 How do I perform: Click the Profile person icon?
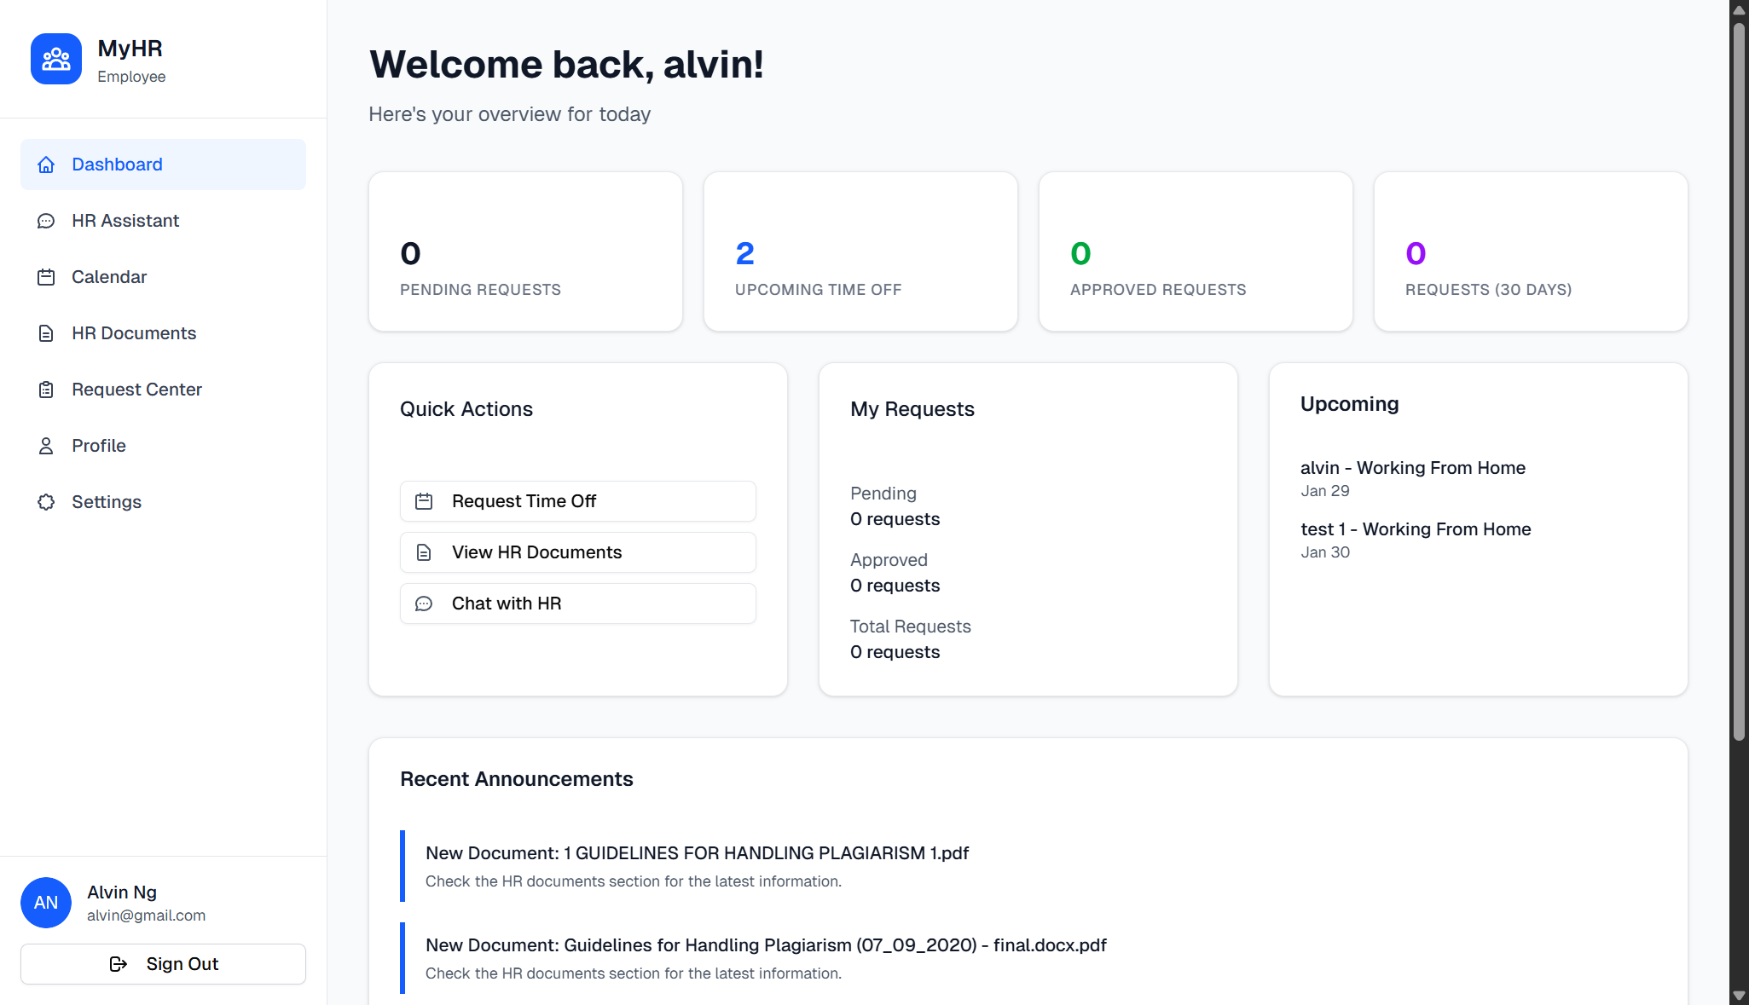[x=46, y=446]
